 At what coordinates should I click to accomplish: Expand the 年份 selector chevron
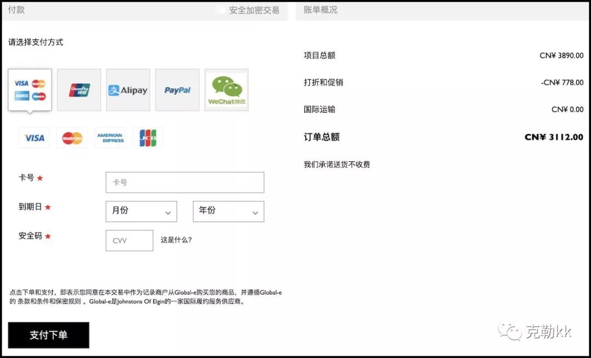[x=255, y=212]
